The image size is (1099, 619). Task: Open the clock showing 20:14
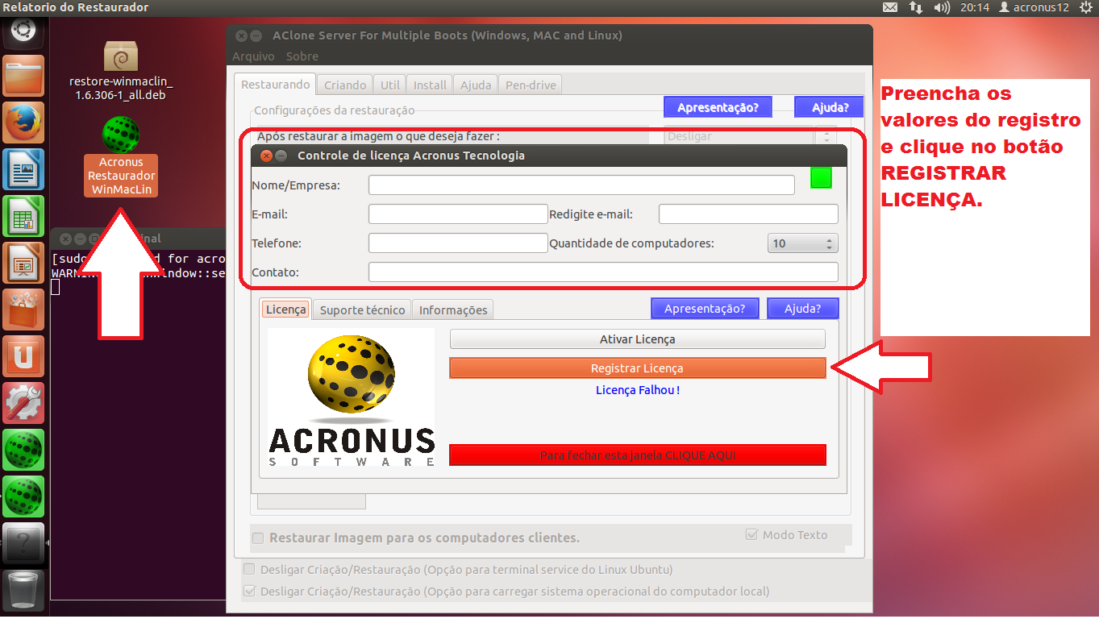click(974, 7)
